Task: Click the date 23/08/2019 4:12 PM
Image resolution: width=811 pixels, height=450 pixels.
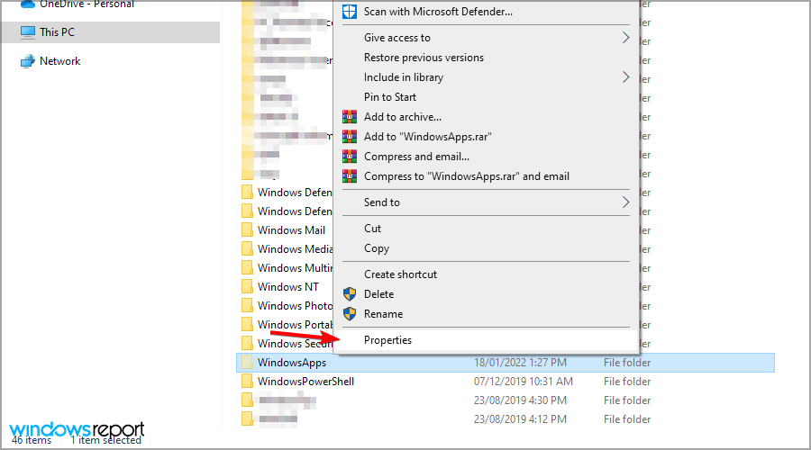Action: (520, 419)
